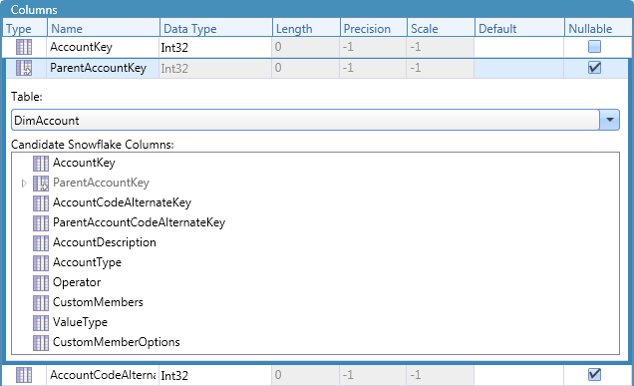
Task: Click the Nullable column header
Action: (x=597, y=28)
